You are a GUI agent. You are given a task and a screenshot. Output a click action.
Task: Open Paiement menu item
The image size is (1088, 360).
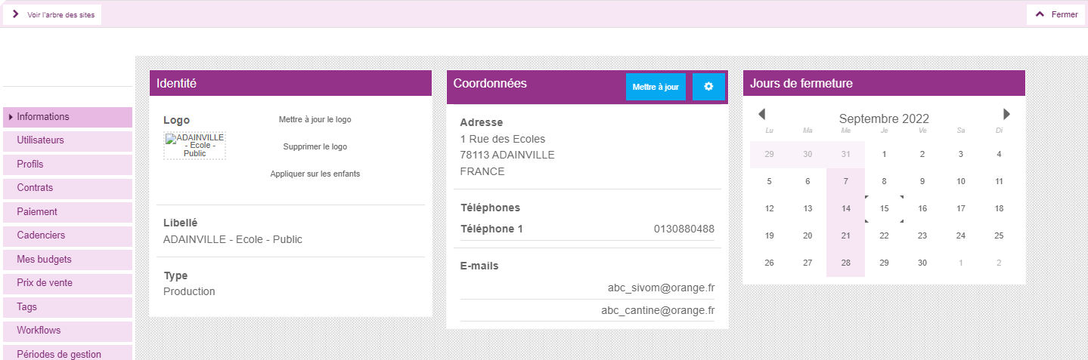point(68,212)
